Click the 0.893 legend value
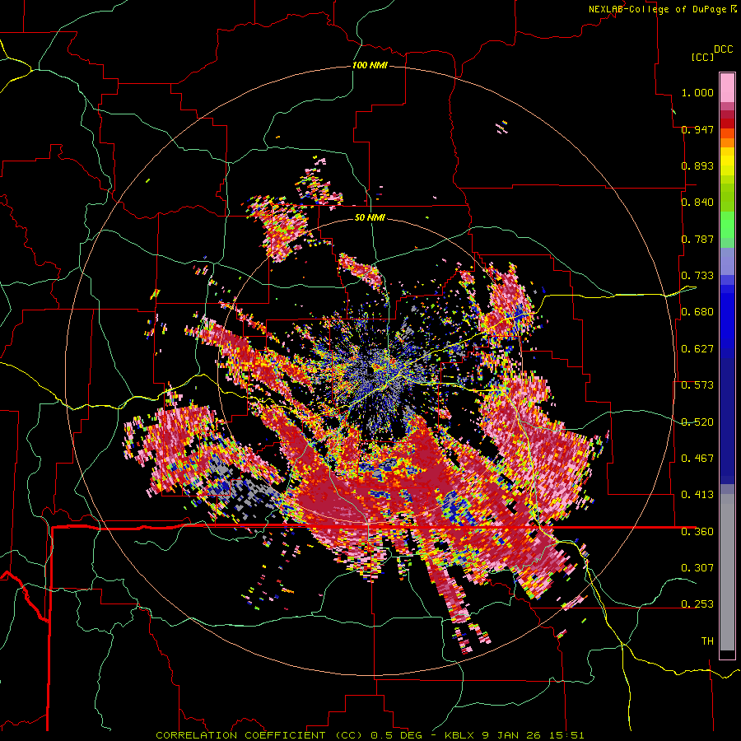741x741 pixels. [x=697, y=165]
